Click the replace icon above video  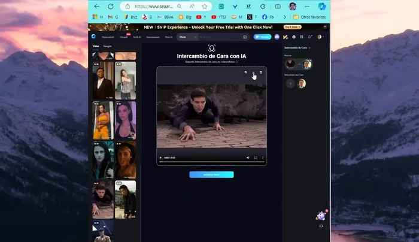(x=246, y=72)
